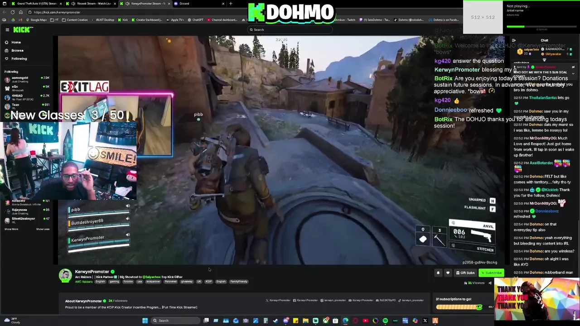The height and width of the screenshot is (326, 580).
Task: Open KerwynPromoter's Facebook link
Action: 305,300
